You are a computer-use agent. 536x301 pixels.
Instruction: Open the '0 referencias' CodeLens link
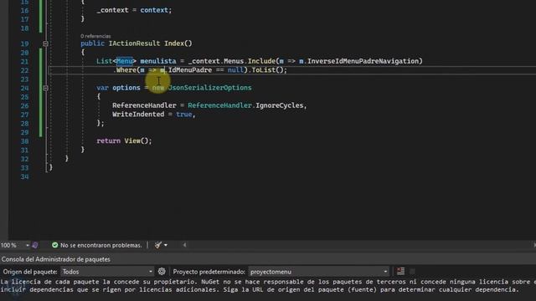(x=95, y=36)
